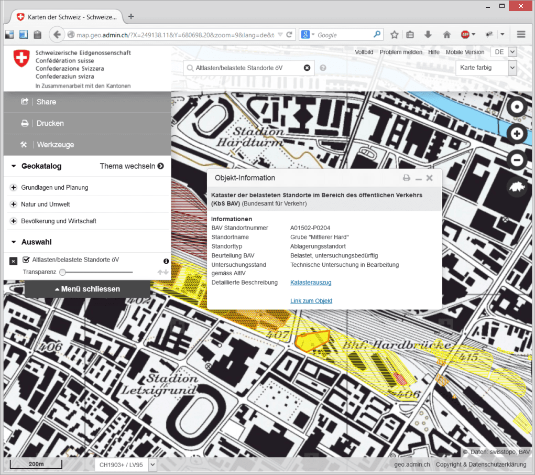Open the Share panel in the sidebar
The width and height of the screenshot is (535, 475).
coord(46,102)
